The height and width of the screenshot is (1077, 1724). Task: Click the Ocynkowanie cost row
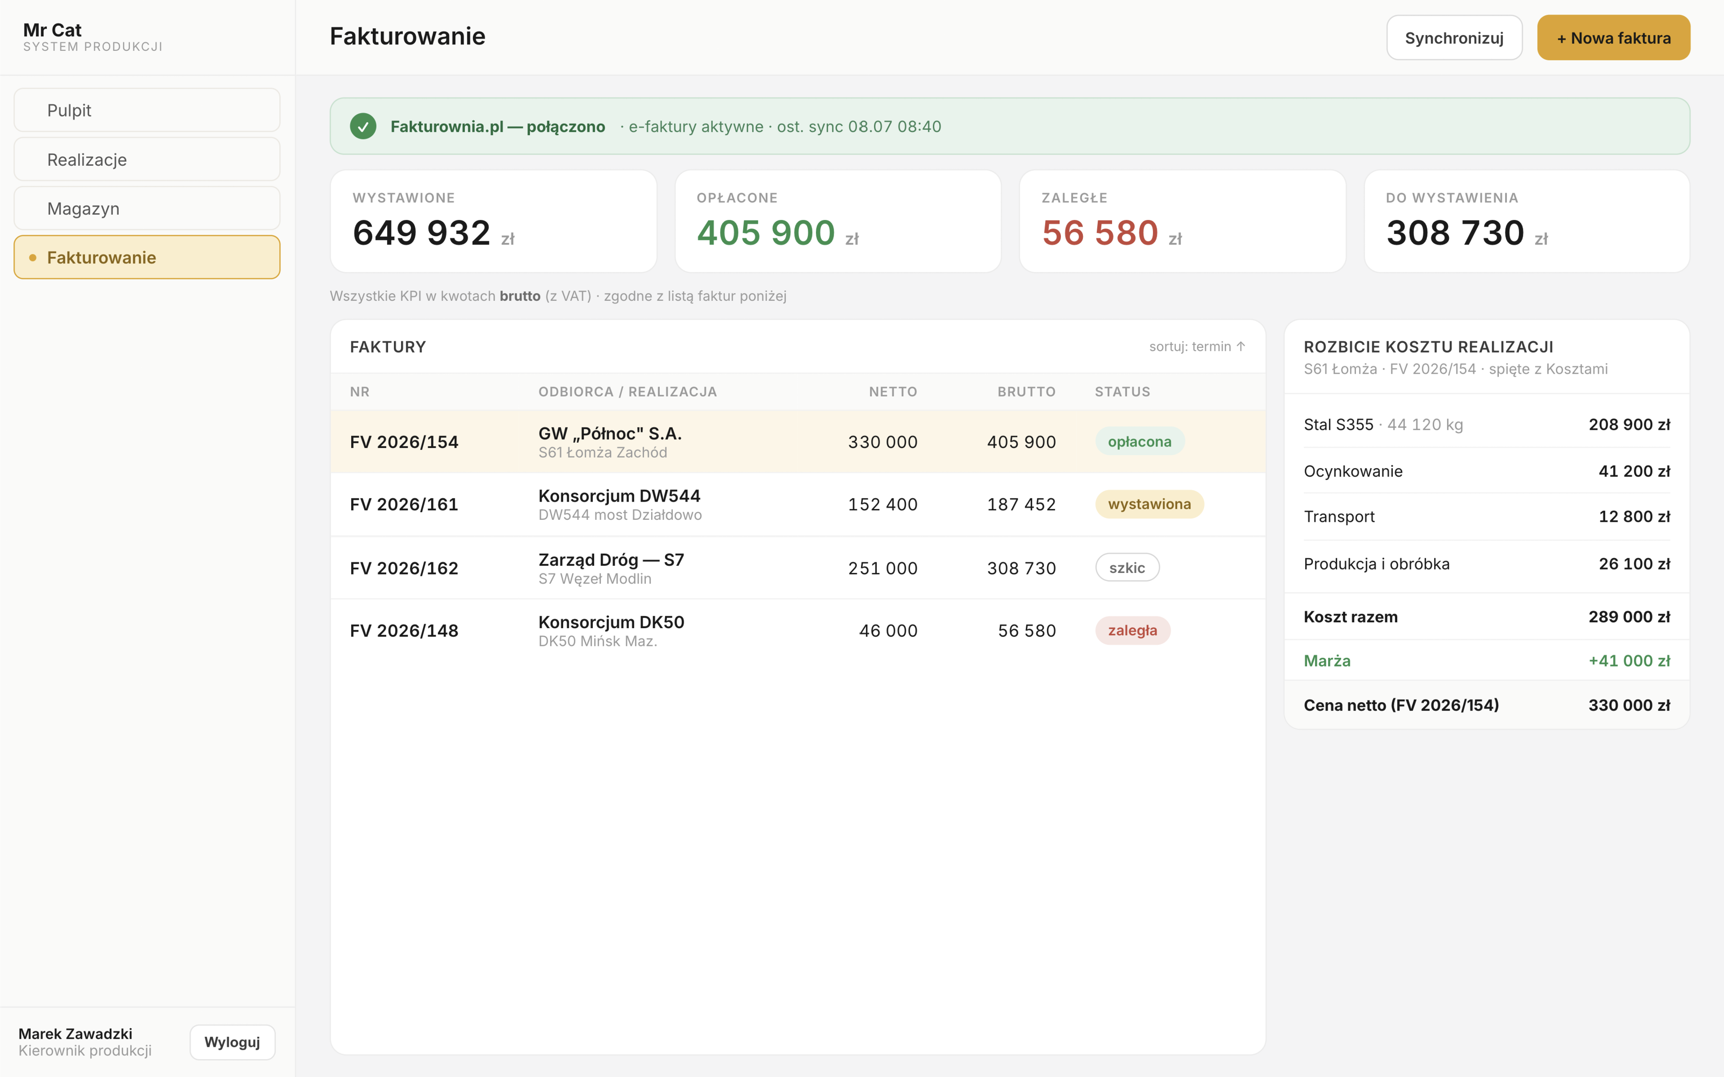coord(1487,471)
